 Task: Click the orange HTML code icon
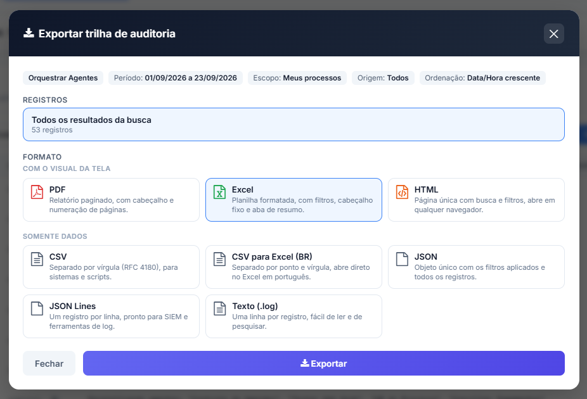coord(402,192)
